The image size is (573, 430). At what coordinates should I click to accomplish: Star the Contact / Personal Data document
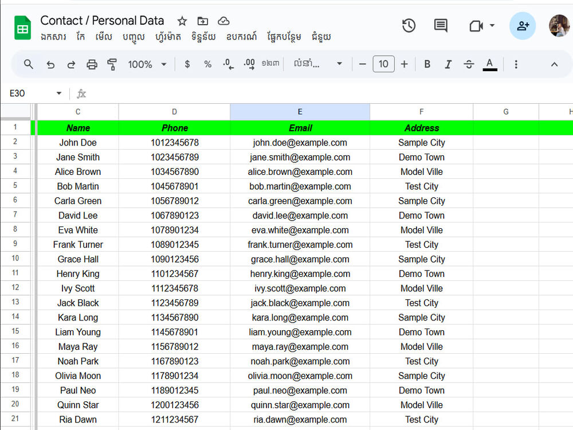(182, 21)
